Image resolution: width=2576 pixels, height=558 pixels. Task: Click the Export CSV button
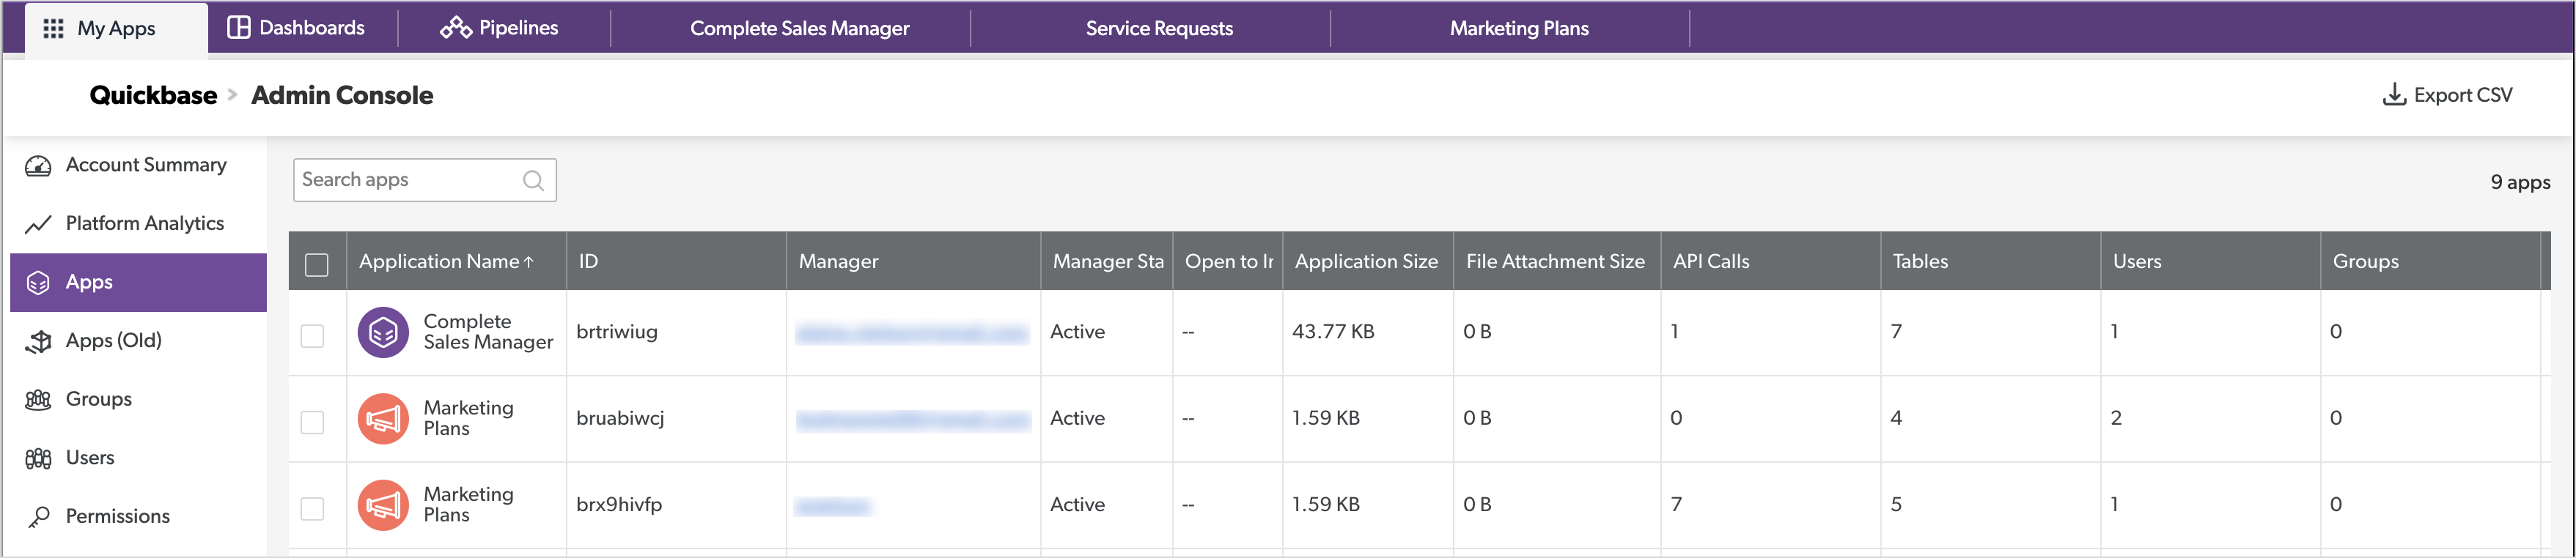click(x=2447, y=94)
